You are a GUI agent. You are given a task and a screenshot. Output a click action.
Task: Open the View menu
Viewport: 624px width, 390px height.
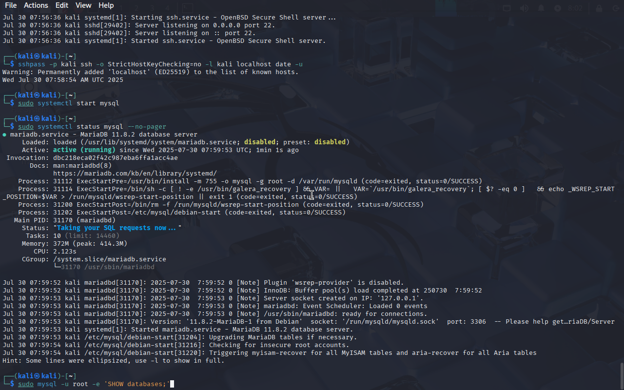coord(83,5)
